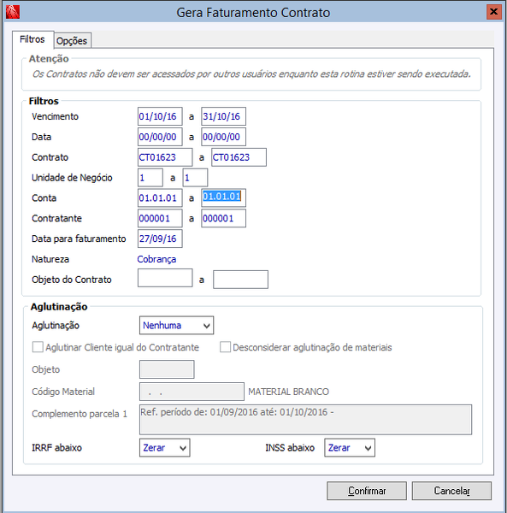Click the Atenção warning message text

[251, 74]
